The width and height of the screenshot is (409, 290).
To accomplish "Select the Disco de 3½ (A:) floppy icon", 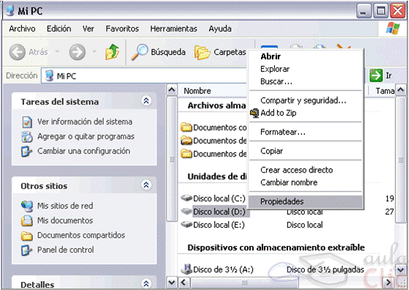I will pyautogui.click(x=186, y=269).
